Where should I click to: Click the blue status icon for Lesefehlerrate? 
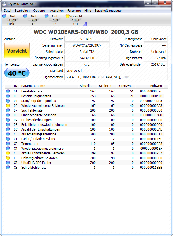(x=8, y=91)
